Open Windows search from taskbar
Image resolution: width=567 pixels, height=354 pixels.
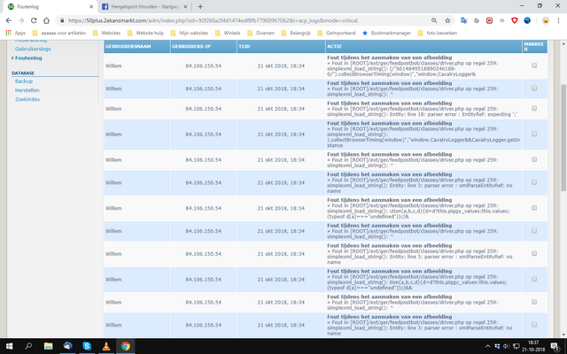click(x=28, y=346)
